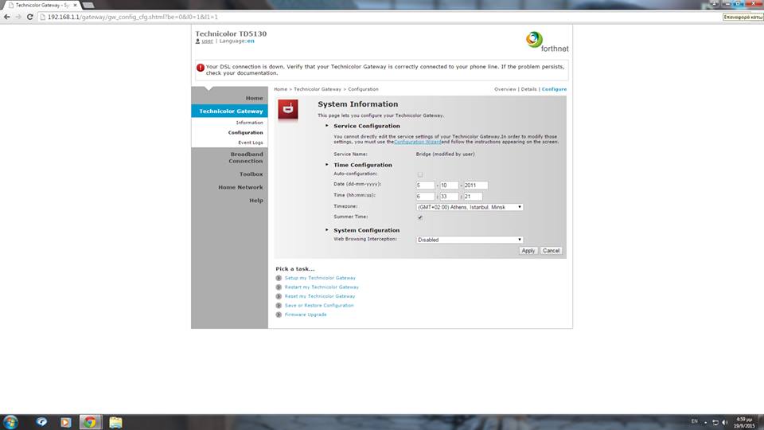Open Windows Explorer folder icon on taskbar

[x=115, y=422]
